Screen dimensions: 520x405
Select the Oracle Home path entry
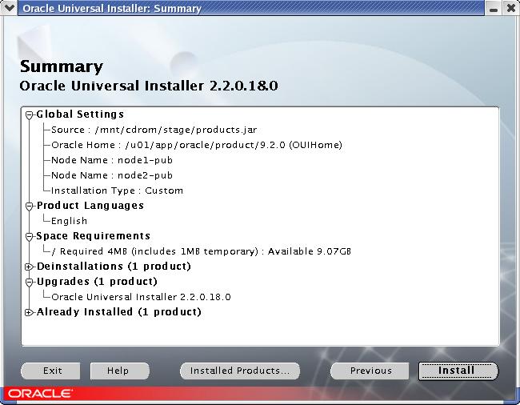[x=196, y=145]
